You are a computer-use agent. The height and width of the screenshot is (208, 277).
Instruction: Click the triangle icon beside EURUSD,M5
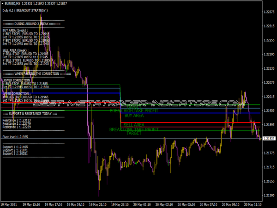[3, 3]
